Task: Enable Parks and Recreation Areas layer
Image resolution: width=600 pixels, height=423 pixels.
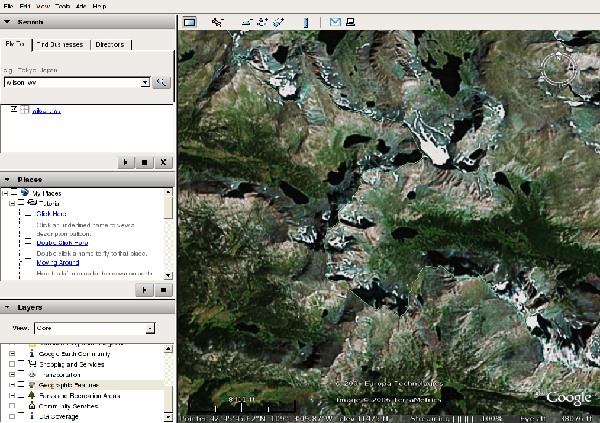Action: (21, 395)
